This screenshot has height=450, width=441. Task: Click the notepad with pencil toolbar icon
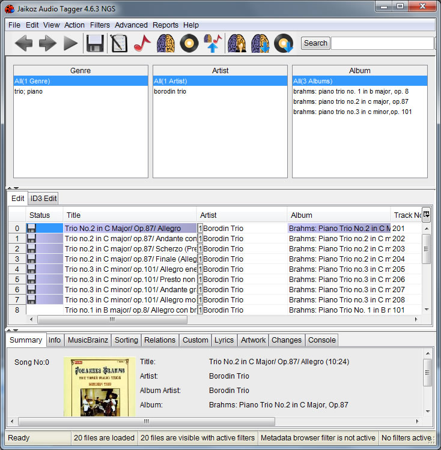119,43
